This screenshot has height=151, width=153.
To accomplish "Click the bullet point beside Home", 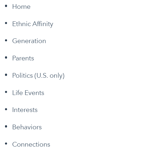I will [x=6, y=6].
